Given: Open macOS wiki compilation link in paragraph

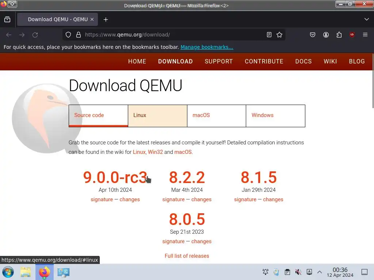Looking at the screenshot, I should click(x=183, y=152).
